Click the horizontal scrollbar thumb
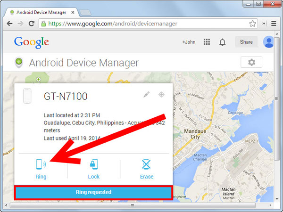Viewport: 283px width, 212px height. 133,205
